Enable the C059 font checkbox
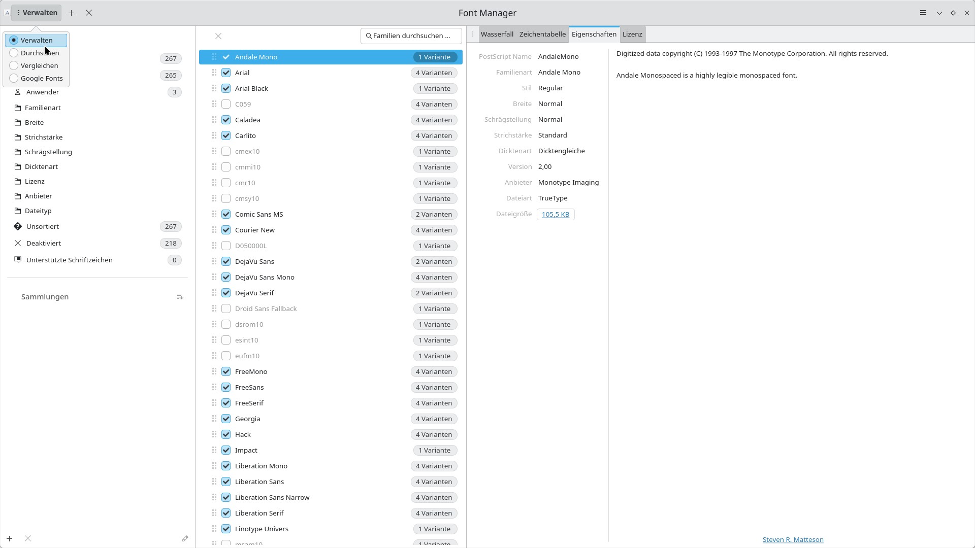 [x=226, y=105]
